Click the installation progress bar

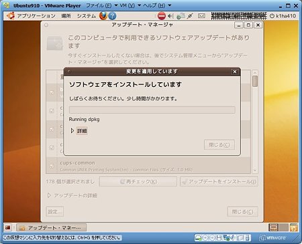[x=152, y=110]
